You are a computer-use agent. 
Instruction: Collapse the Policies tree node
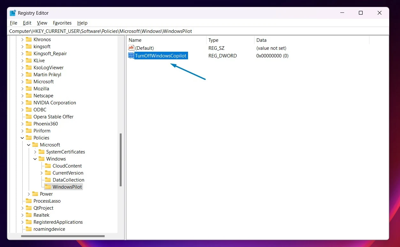tap(22, 138)
